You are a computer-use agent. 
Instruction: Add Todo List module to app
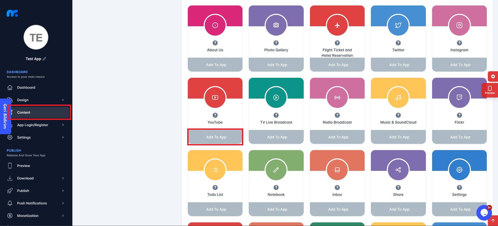click(215, 209)
